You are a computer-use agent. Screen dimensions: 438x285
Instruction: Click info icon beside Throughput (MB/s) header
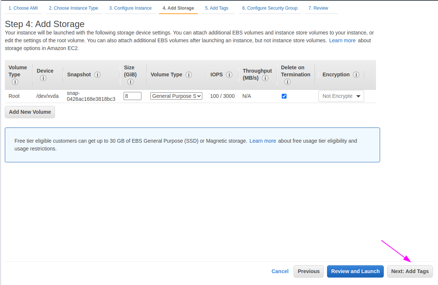pyautogui.click(x=265, y=78)
